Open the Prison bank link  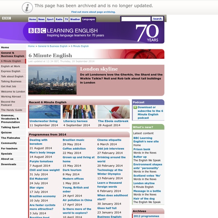pyautogui.click(x=142, y=149)
